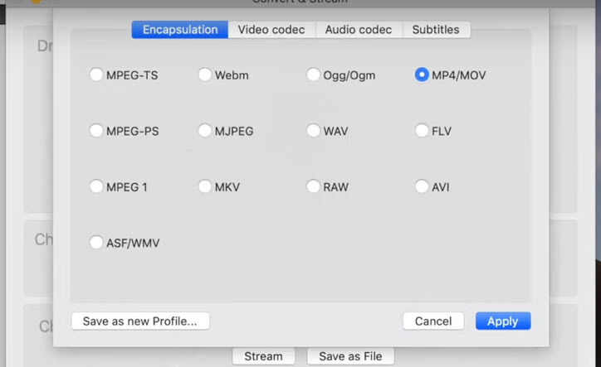This screenshot has height=367, width=601.
Task: Select the MP4/MOV radio button
Action: coord(422,75)
